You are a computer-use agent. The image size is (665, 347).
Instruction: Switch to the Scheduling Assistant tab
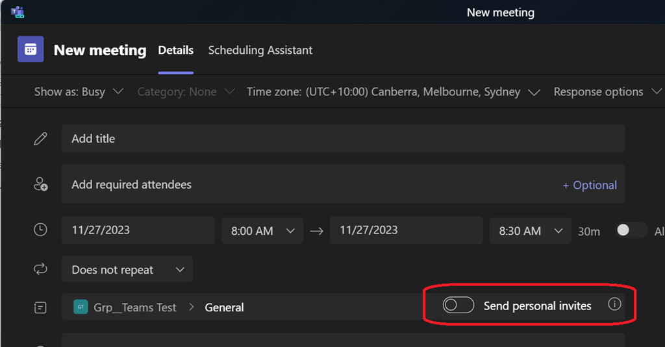click(x=260, y=50)
